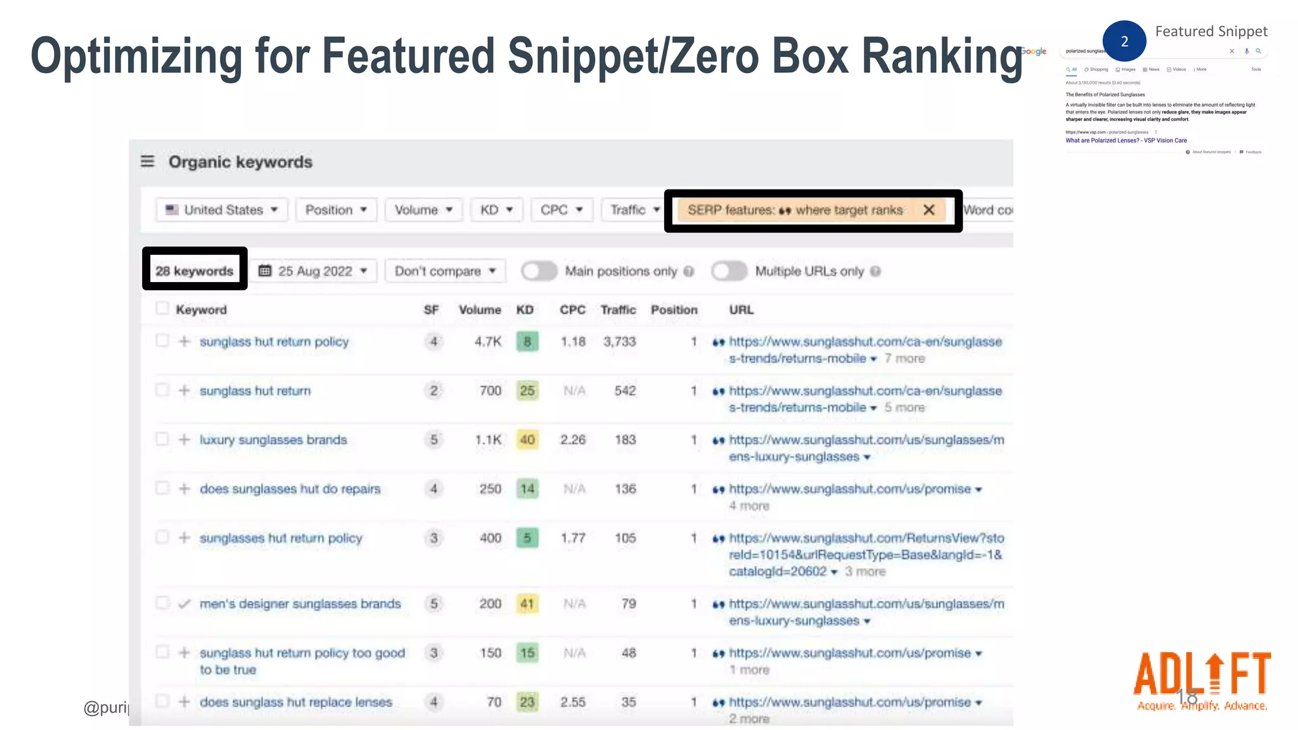
Task: Click plus icon for sunglasses hut return policy
Action: (184, 537)
